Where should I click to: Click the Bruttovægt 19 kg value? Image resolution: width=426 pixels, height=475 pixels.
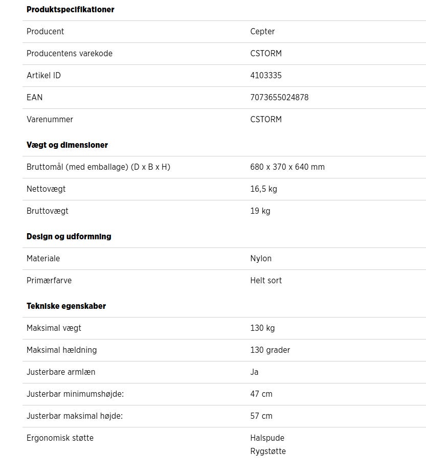(260, 211)
